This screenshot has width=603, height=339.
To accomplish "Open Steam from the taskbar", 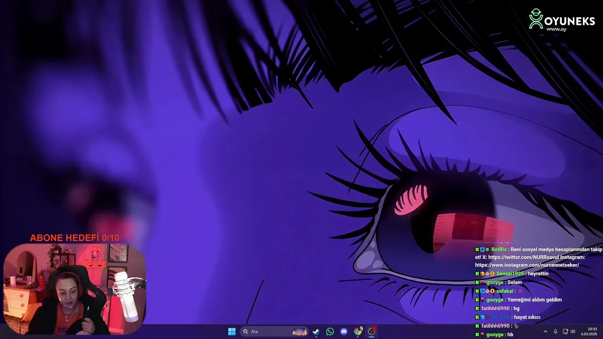I will [x=316, y=331].
